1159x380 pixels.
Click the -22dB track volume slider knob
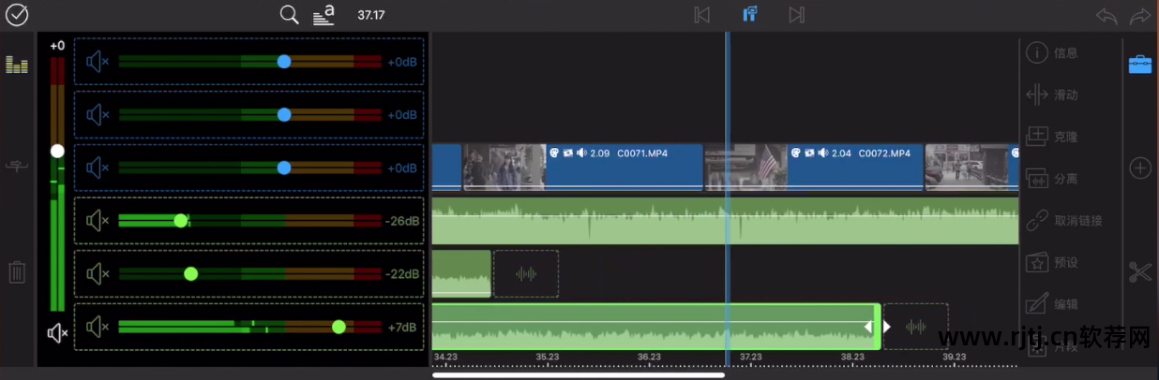click(190, 274)
